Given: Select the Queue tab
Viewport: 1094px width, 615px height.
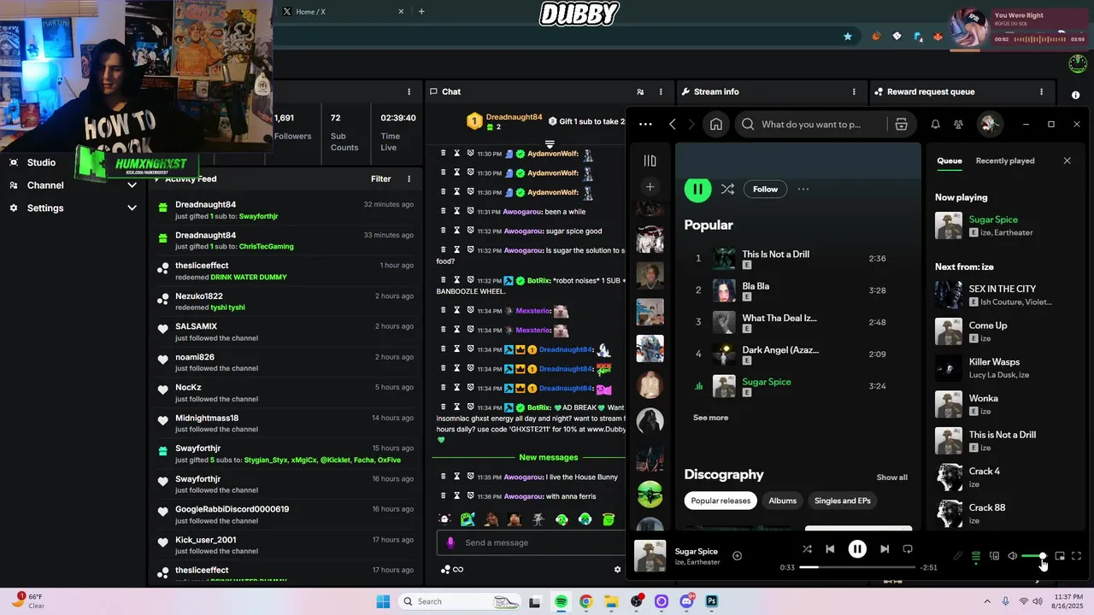Looking at the screenshot, I should click(x=950, y=161).
